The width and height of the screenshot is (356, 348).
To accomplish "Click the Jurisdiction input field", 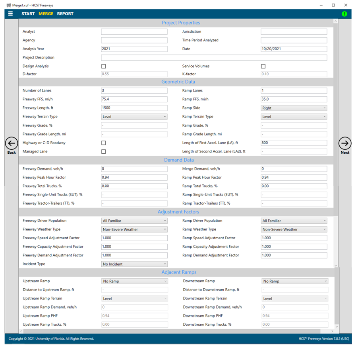I will [x=294, y=31].
